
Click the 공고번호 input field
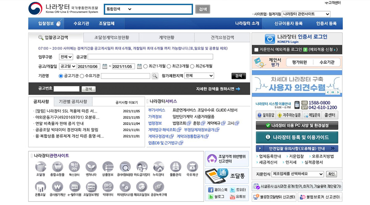(66, 89)
